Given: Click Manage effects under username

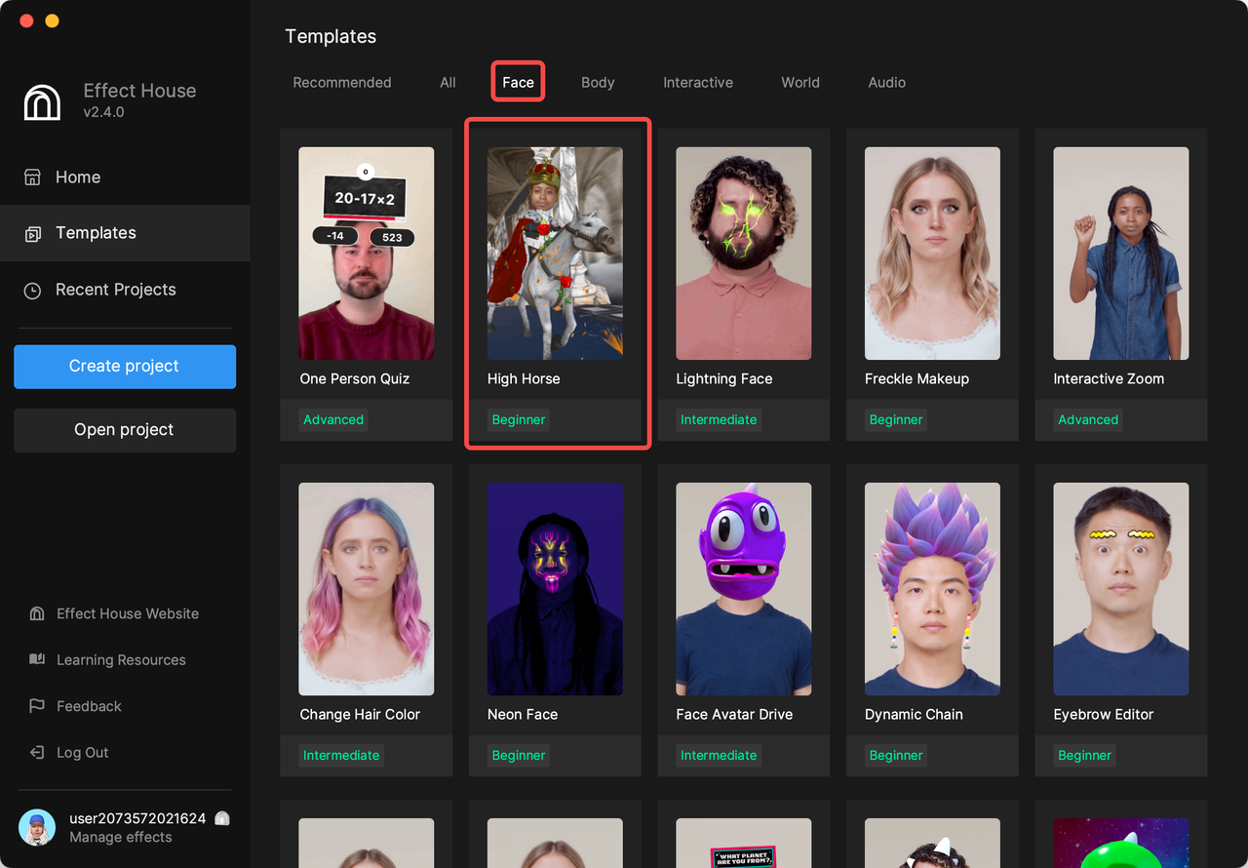Looking at the screenshot, I should coord(121,838).
